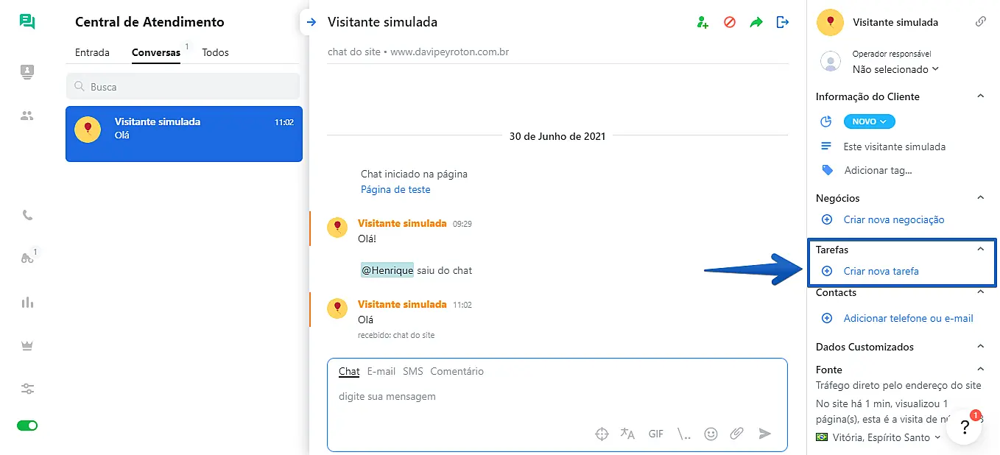This screenshot has height=455, width=1000.
Task: Select the Comentário message tab
Action: click(457, 371)
